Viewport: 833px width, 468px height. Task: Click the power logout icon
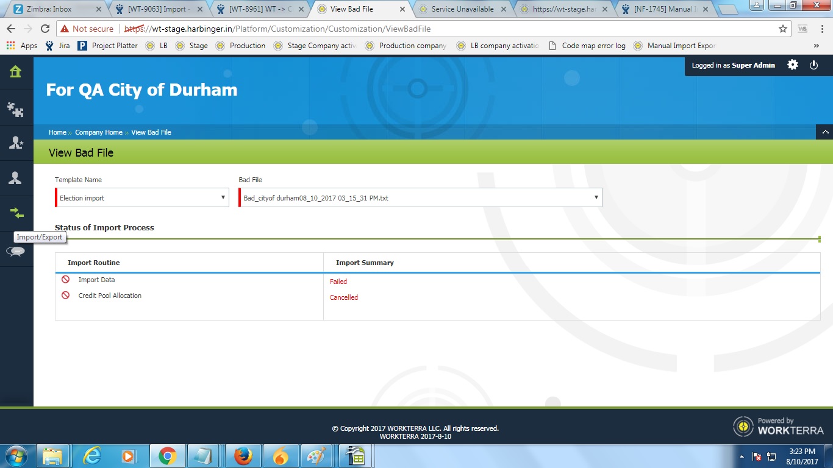point(813,65)
